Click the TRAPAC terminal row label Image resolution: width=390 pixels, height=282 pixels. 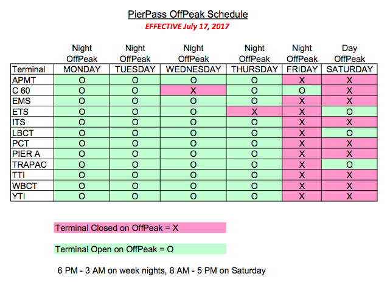[x=32, y=165]
